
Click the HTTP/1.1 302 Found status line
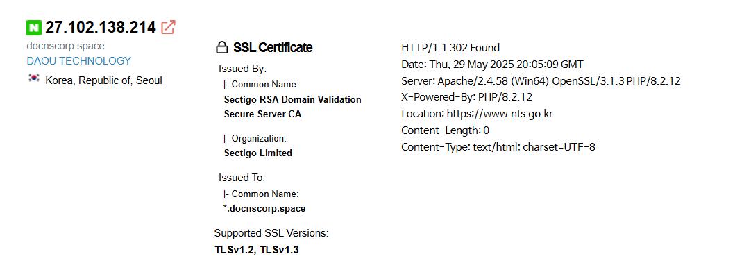(x=450, y=47)
